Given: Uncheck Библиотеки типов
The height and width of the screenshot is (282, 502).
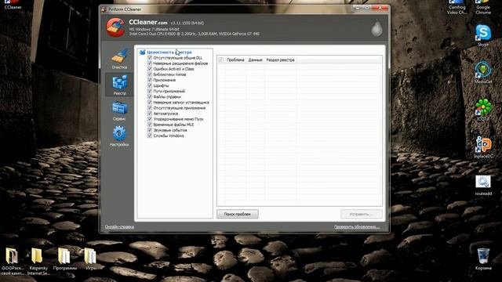Looking at the screenshot, I should [150, 74].
